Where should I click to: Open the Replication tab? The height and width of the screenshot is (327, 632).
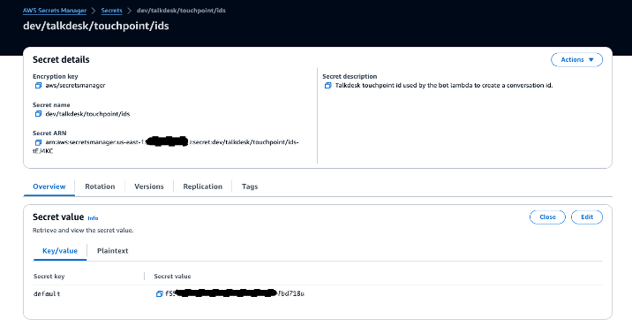[x=203, y=186]
